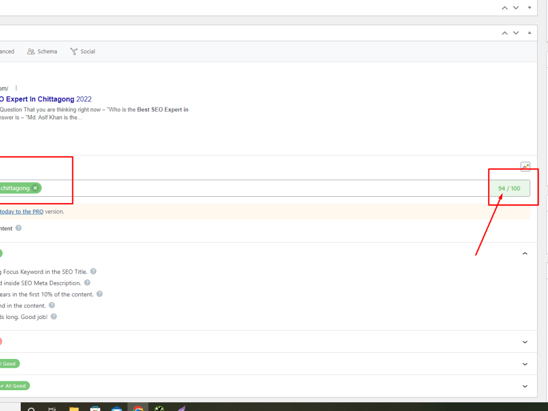Image resolution: width=548 pixels, height=411 pixels.
Task: Open the Trends chart icon
Action: [x=526, y=167]
